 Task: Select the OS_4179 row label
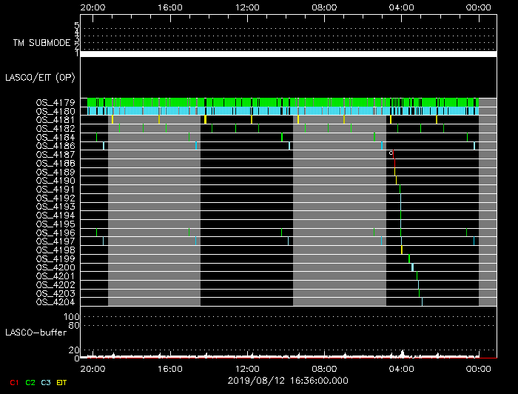55,102
